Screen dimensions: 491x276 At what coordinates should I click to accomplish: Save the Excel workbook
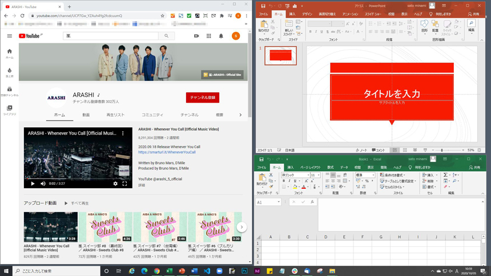(261, 159)
